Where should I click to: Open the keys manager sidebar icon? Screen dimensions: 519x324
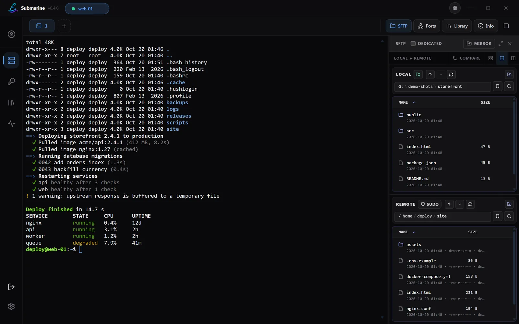11,81
